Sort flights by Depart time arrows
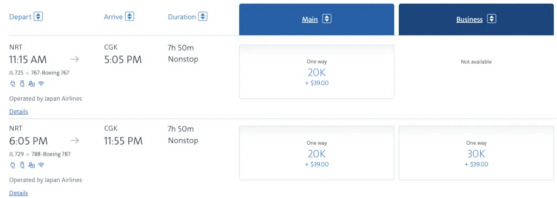The width and height of the screenshot is (557, 198). (x=39, y=16)
